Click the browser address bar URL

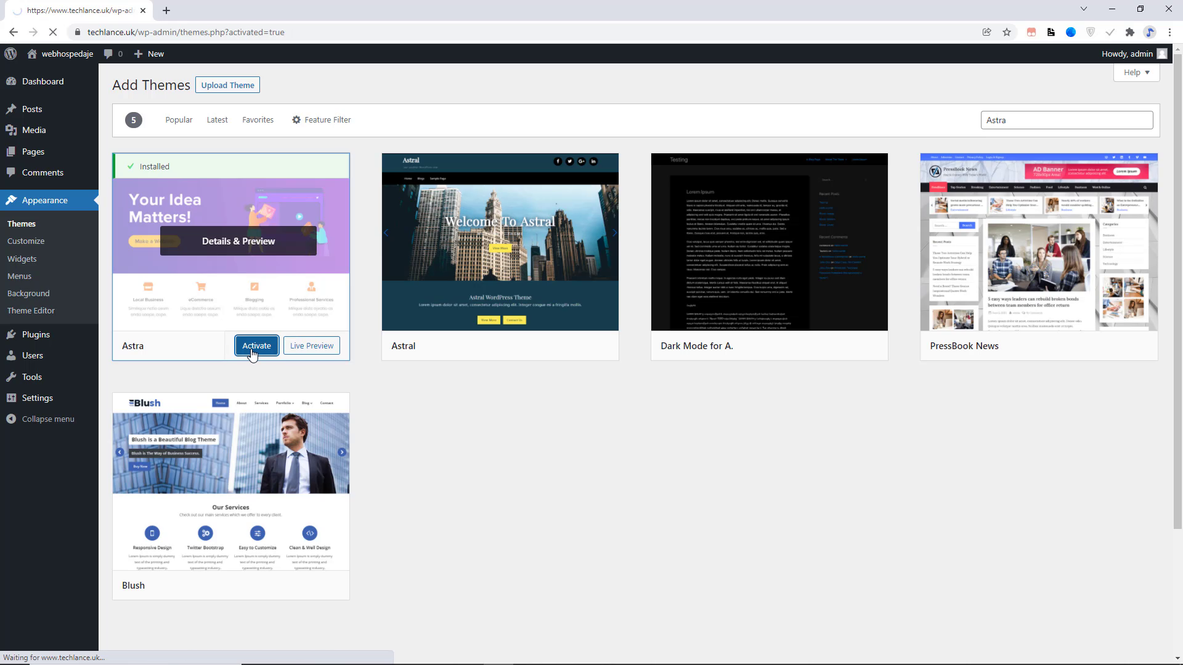click(x=185, y=32)
